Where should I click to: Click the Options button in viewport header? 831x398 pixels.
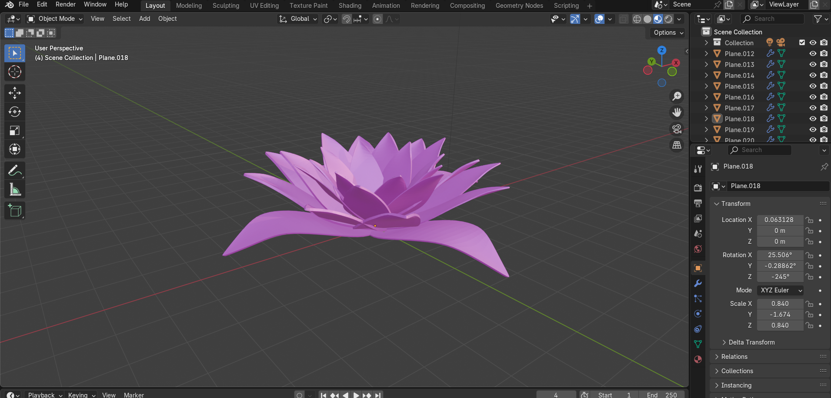[x=668, y=33]
